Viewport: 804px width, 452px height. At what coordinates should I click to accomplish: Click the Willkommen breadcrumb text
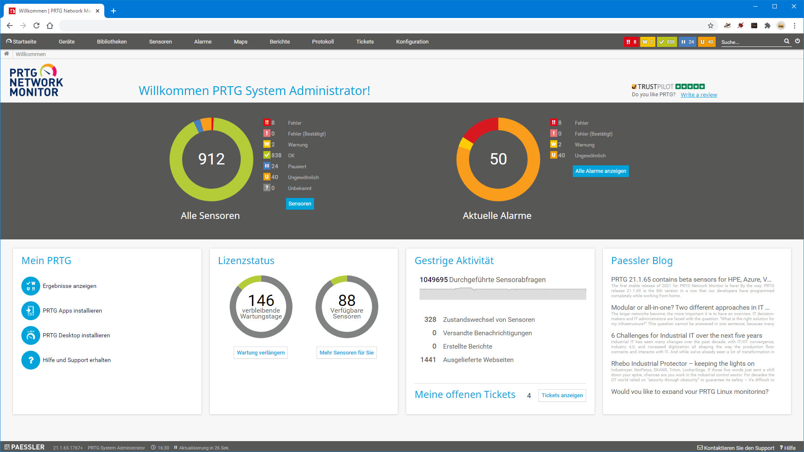(x=31, y=54)
